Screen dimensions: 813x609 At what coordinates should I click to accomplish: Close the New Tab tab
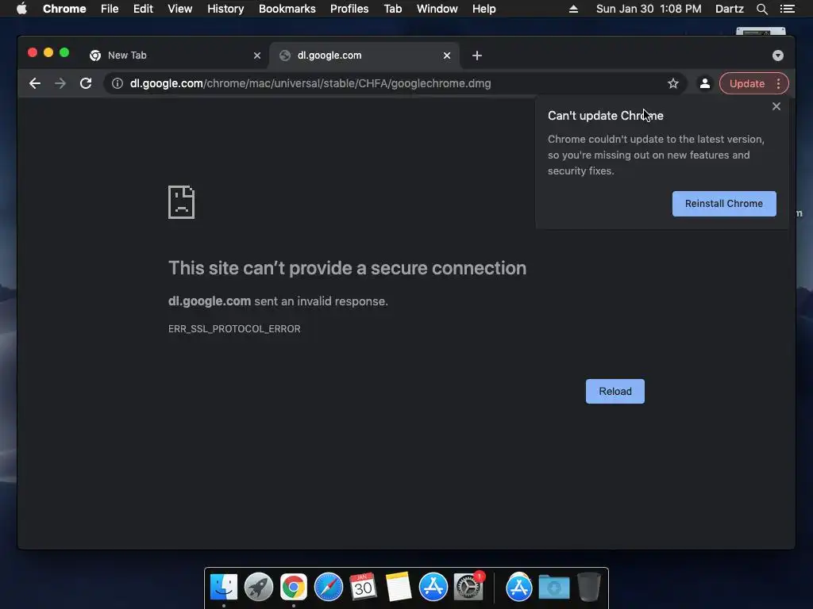tap(256, 56)
